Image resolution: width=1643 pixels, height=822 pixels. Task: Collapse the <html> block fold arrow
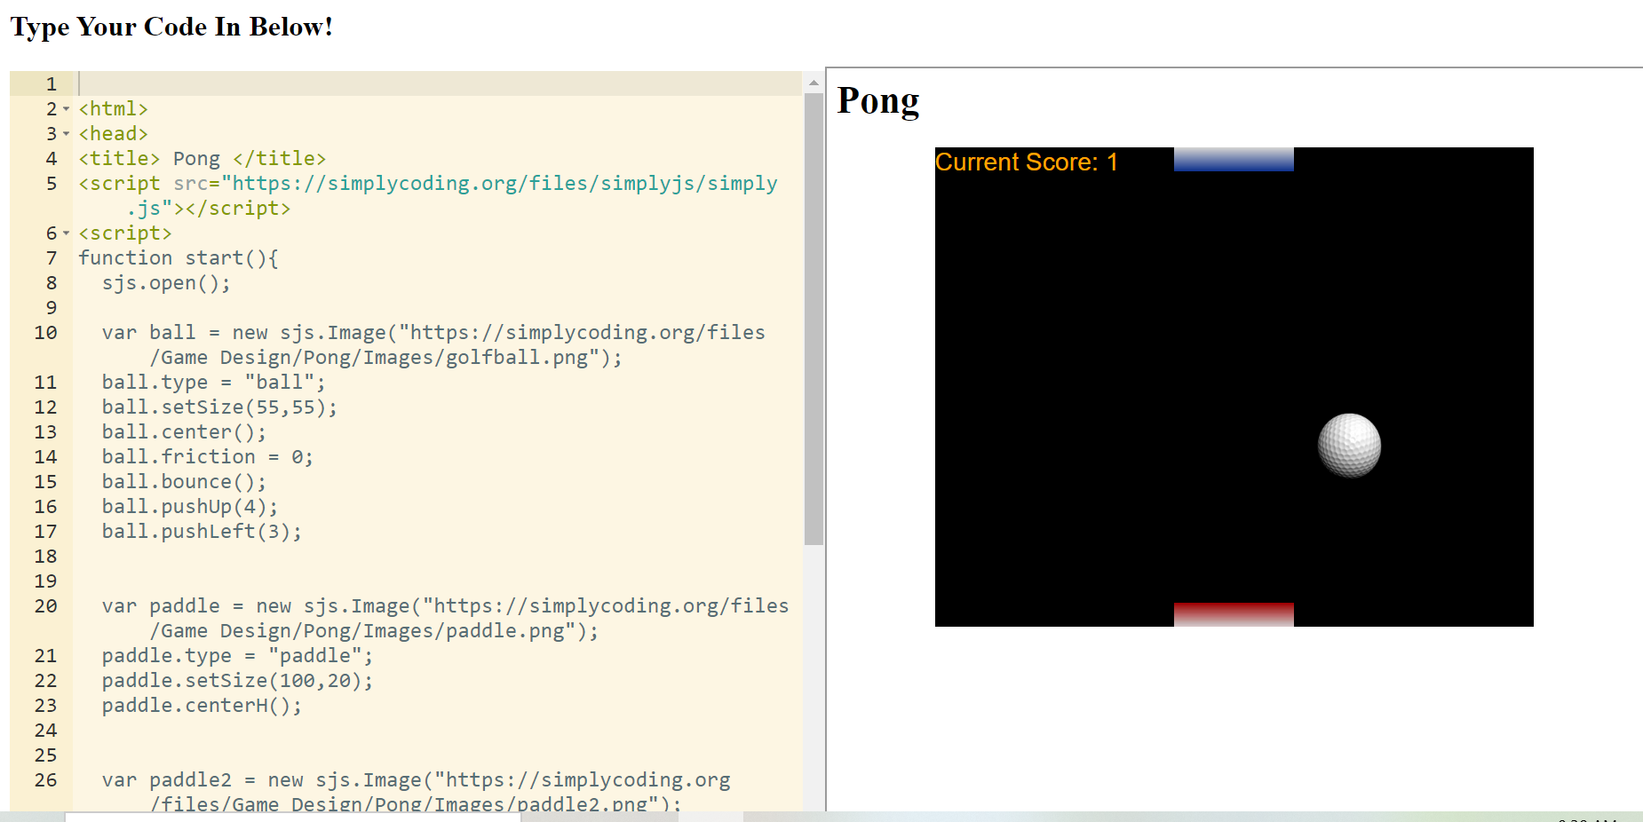66,109
